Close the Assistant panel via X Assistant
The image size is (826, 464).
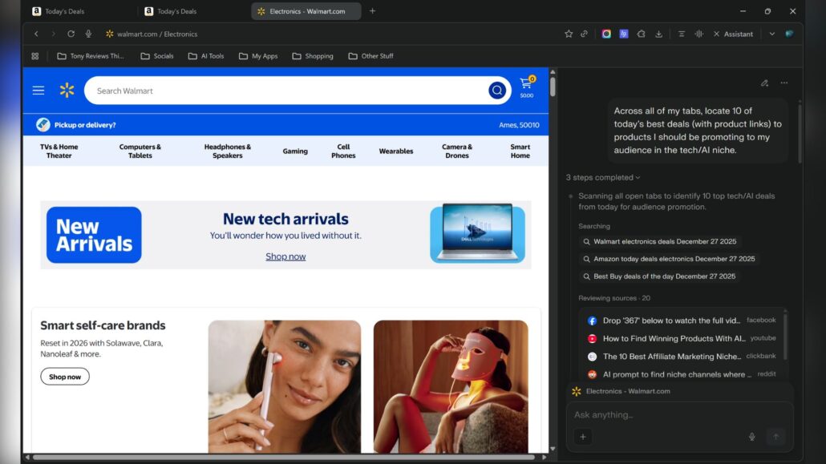733,34
